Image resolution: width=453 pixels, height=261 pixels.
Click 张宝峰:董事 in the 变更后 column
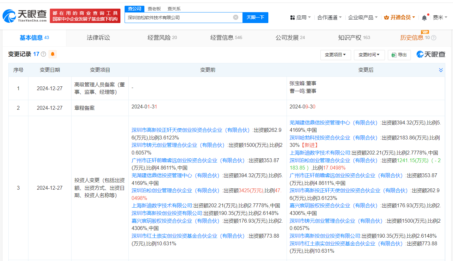point(303,83)
